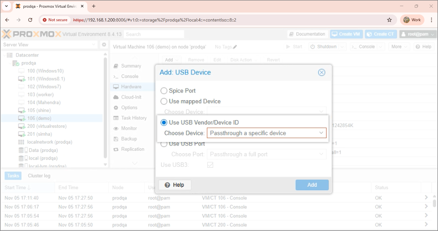Open the Passthrough a specific device dropdown
This screenshot has height=231, width=438.
(266, 133)
